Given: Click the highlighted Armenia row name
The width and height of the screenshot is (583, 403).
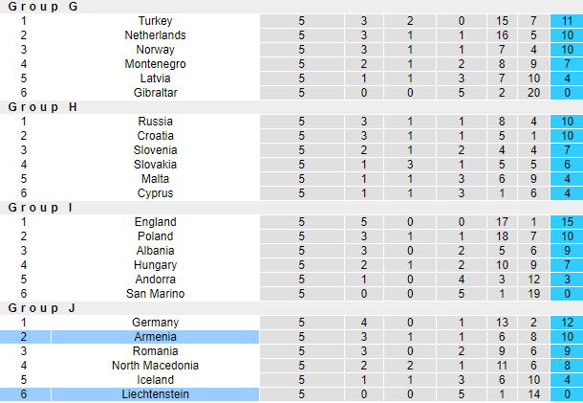Looking at the screenshot, I should tap(155, 337).
